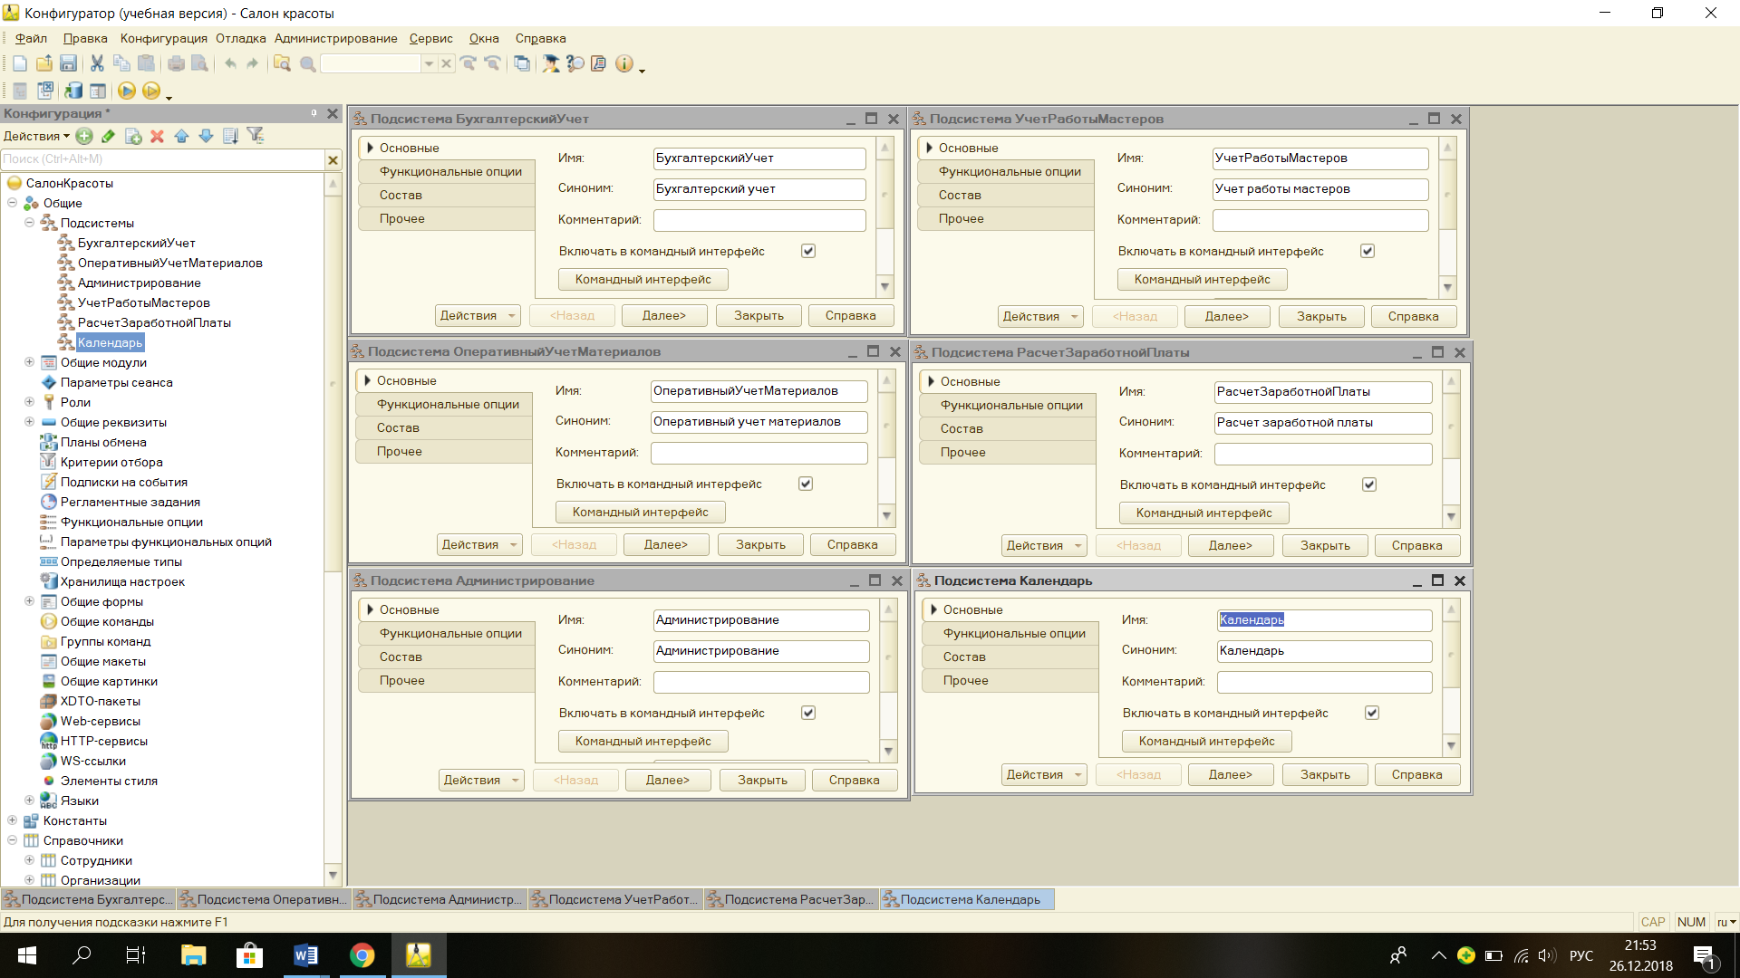Click the configuration tree scrollbar down arrow
The image size is (1740, 978).
[333, 875]
